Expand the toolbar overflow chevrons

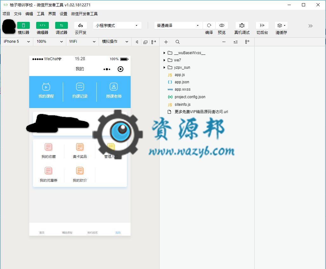pos(310,26)
